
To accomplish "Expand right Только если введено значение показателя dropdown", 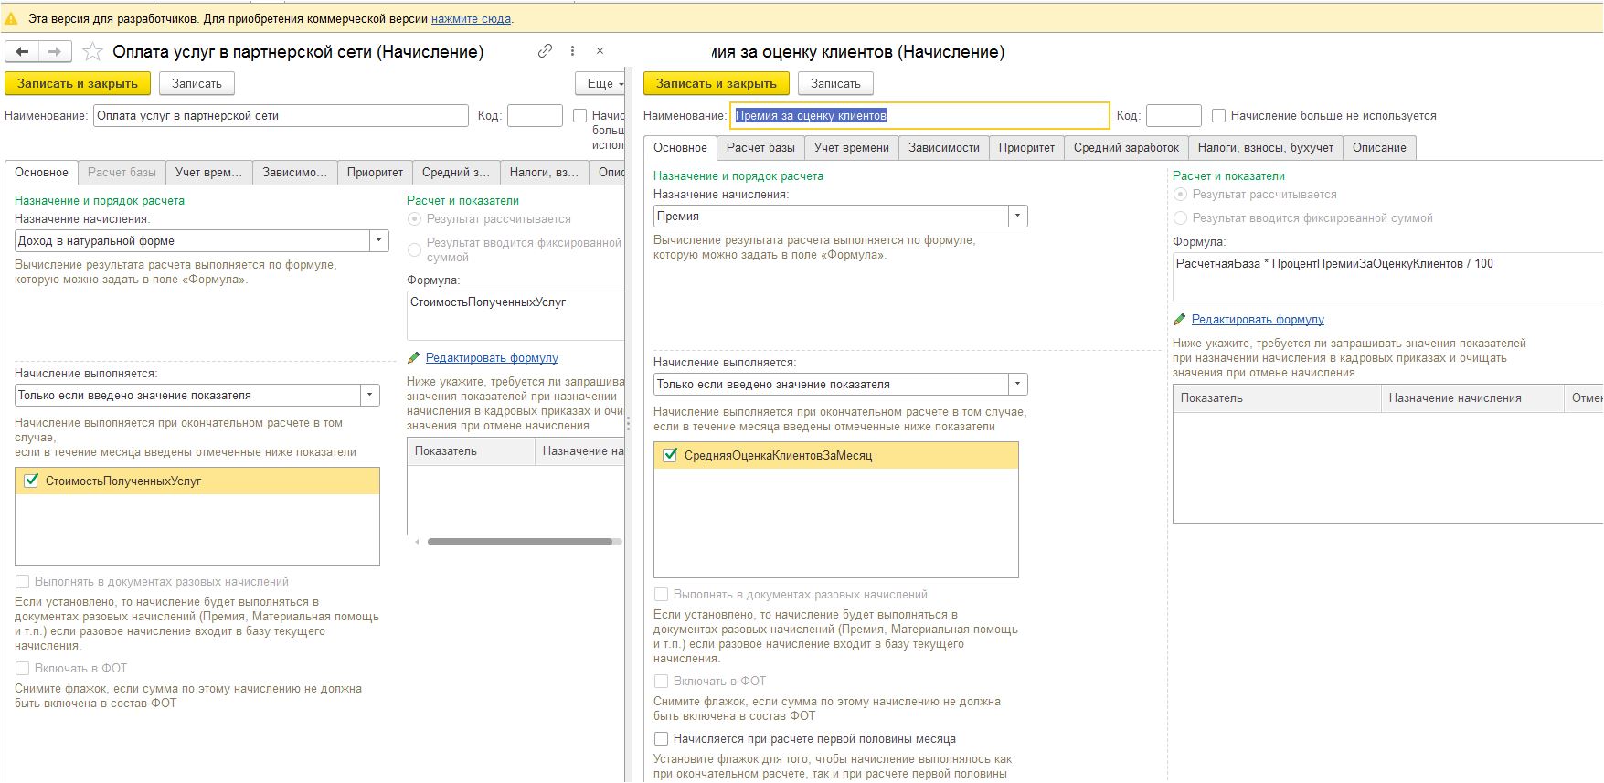I will pos(1017,385).
